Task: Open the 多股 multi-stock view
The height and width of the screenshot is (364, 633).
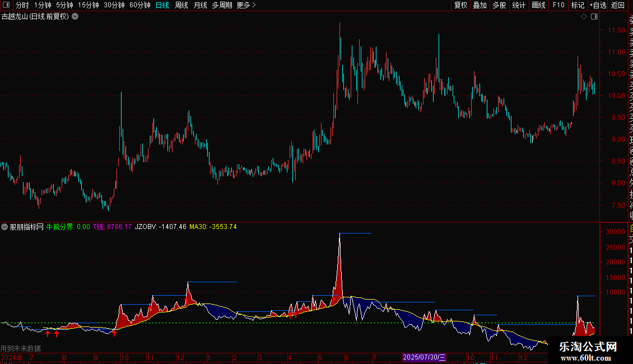Action: click(499, 5)
